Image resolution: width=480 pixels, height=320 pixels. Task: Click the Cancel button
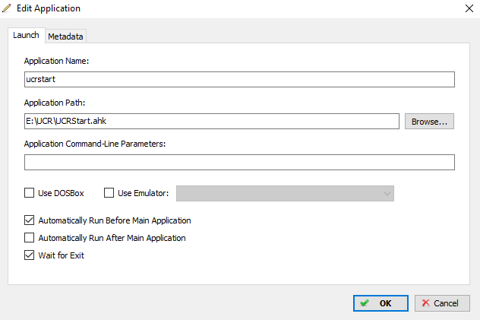click(x=442, y=303)
